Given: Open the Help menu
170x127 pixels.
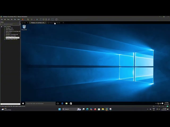Looking at the screenshot, I should (19, 19).
